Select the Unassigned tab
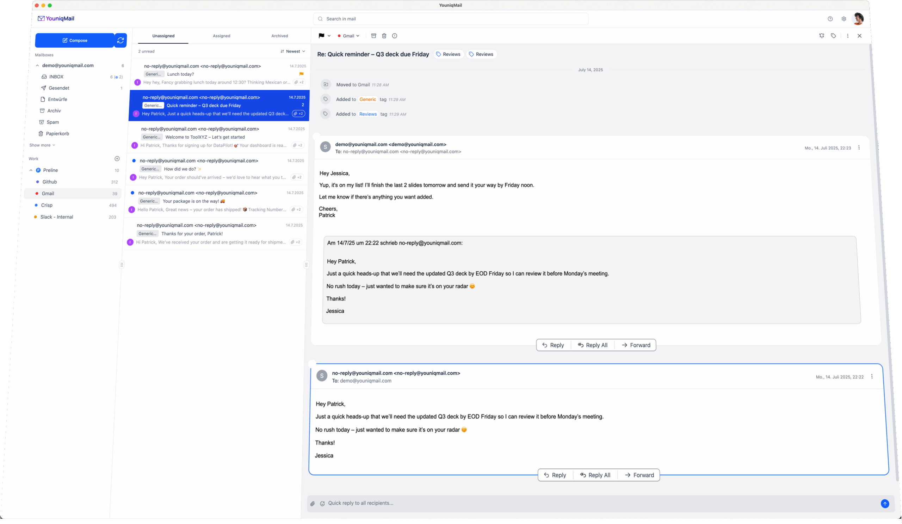 coord(163,36)
